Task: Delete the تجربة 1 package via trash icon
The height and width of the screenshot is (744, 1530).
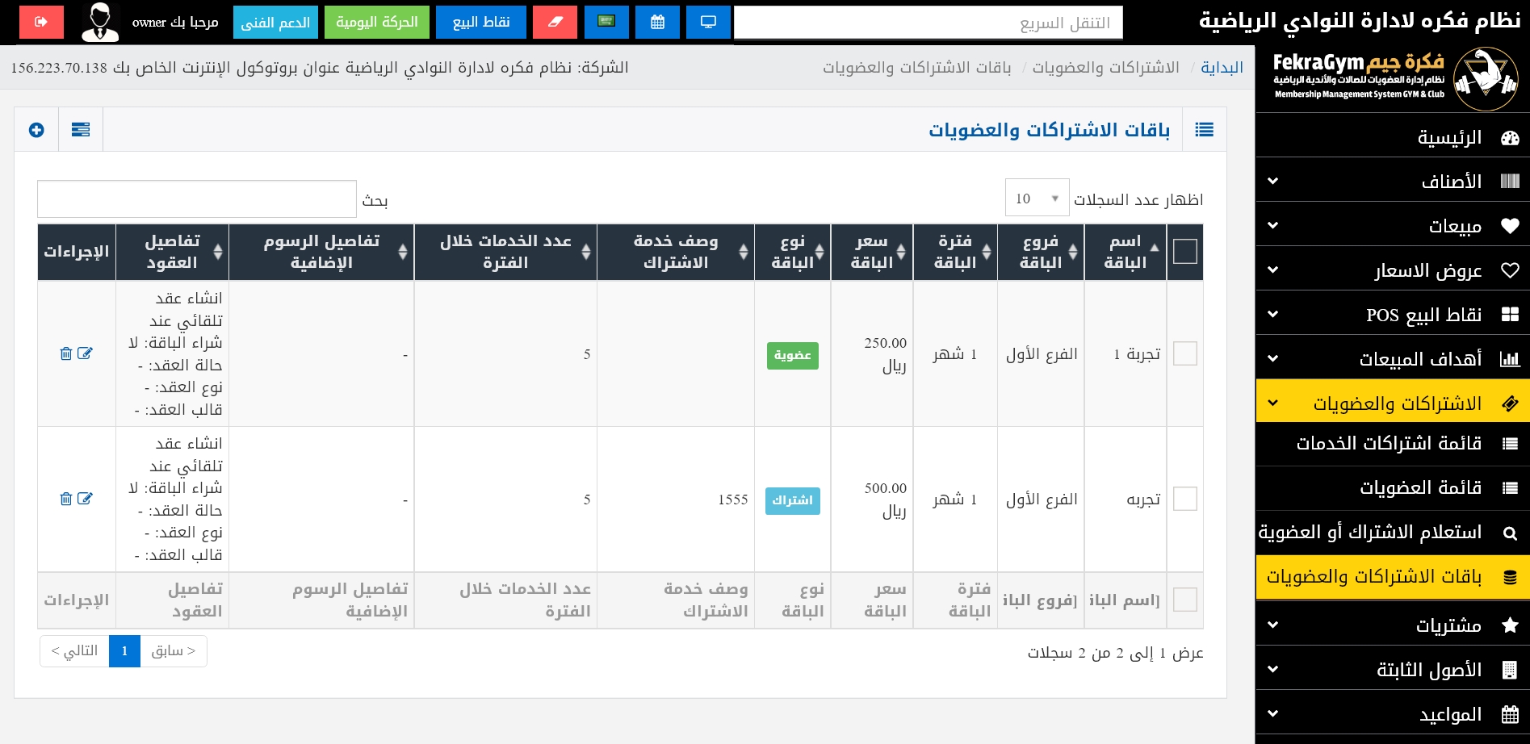Action: pyautogui.click(x=66, y=353)
